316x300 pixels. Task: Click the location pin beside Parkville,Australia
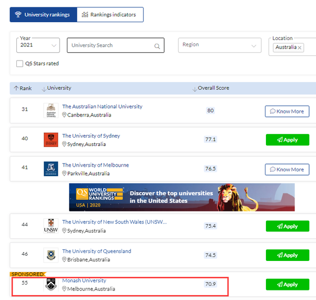64,173
